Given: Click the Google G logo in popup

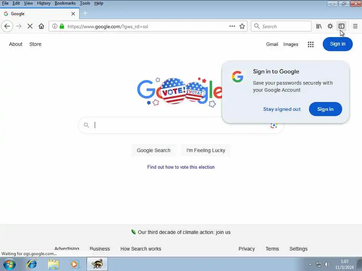Looking at the screenshot, I should (x=238, y=77).
